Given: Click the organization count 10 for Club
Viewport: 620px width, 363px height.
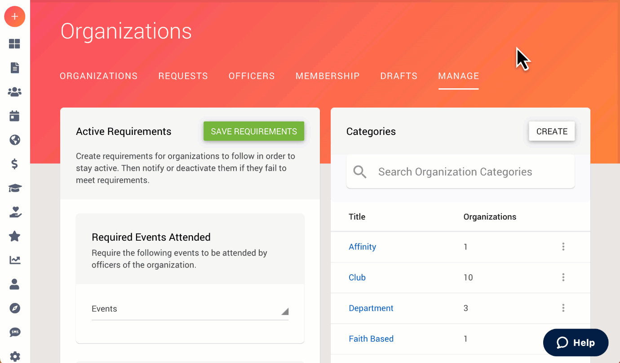Looking at the screenshot, I should (x=468, y=277).
